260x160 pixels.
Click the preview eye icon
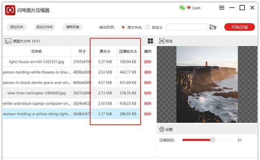click(162, 41)
